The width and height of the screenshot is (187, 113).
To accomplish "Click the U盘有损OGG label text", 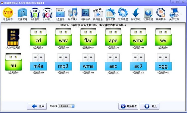I will 163,73.
